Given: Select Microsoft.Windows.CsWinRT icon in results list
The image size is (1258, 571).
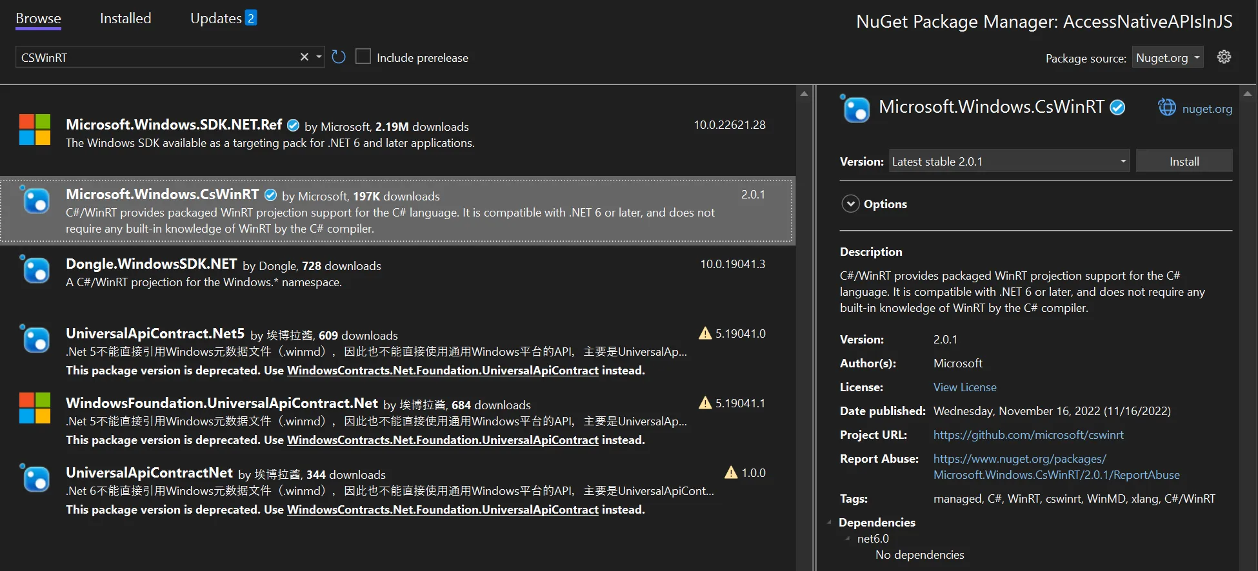Looking at the screenshot, I should [x=35, y=199].
